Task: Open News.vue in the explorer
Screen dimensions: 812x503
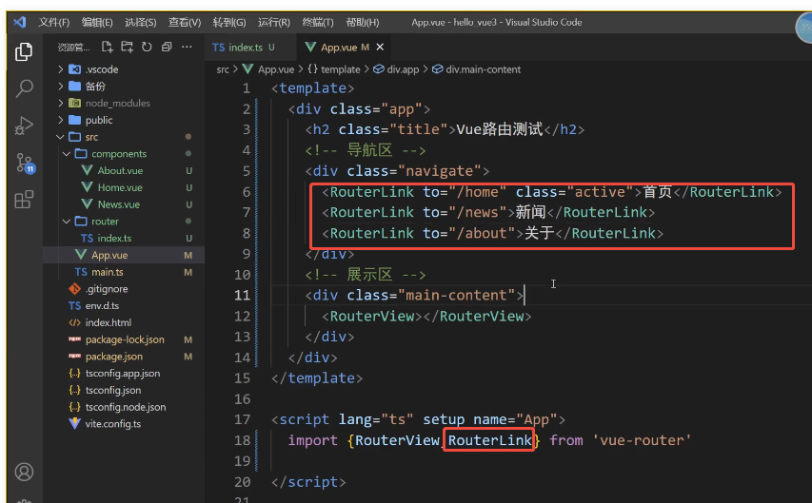Action: [119, 204]
